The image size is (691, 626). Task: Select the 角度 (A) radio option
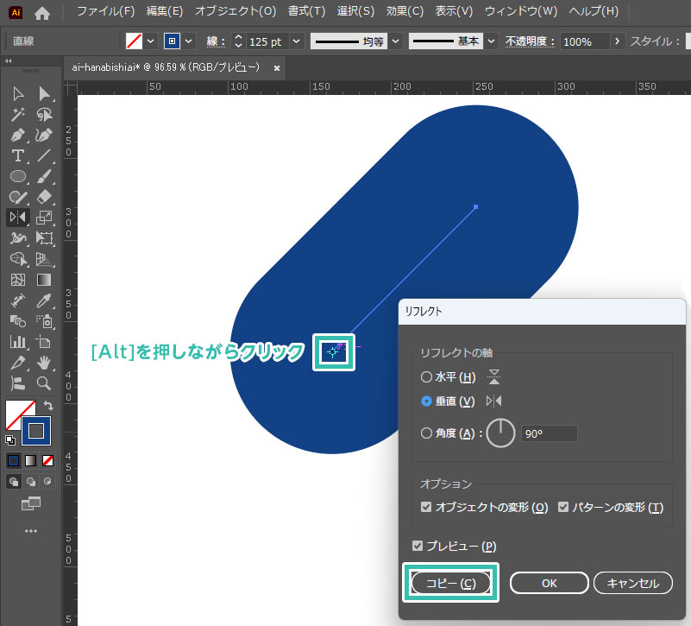pyautogui.click(x=426, y=433)
